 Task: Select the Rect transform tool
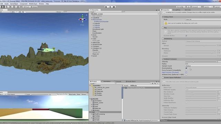pos(14,7)
